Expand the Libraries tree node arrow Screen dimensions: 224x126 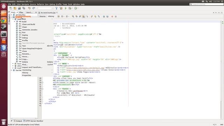[13, 66]
